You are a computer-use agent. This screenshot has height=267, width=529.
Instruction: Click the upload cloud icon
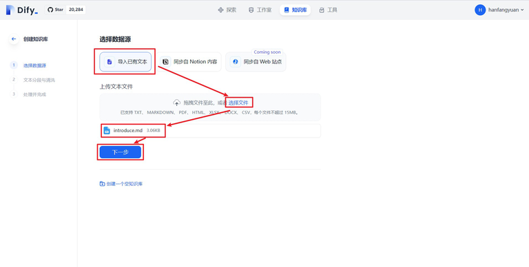[x=177, y=103]
